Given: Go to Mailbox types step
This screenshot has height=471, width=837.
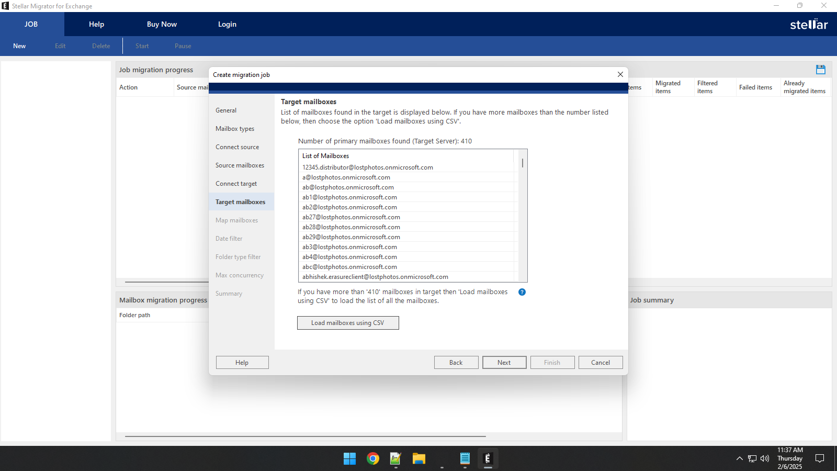Looking at the screenshot, I should click(x=241, y=129).
